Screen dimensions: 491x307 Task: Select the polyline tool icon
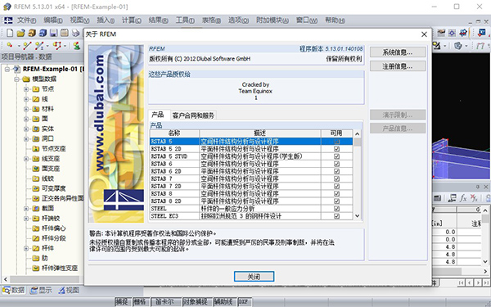pyautogui.click(x=57, y=46)
